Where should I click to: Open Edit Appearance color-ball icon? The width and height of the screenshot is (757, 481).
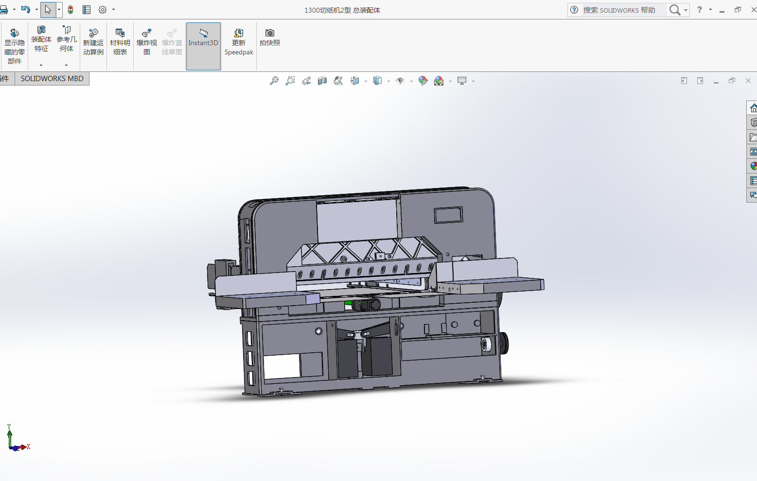point(423,81)
